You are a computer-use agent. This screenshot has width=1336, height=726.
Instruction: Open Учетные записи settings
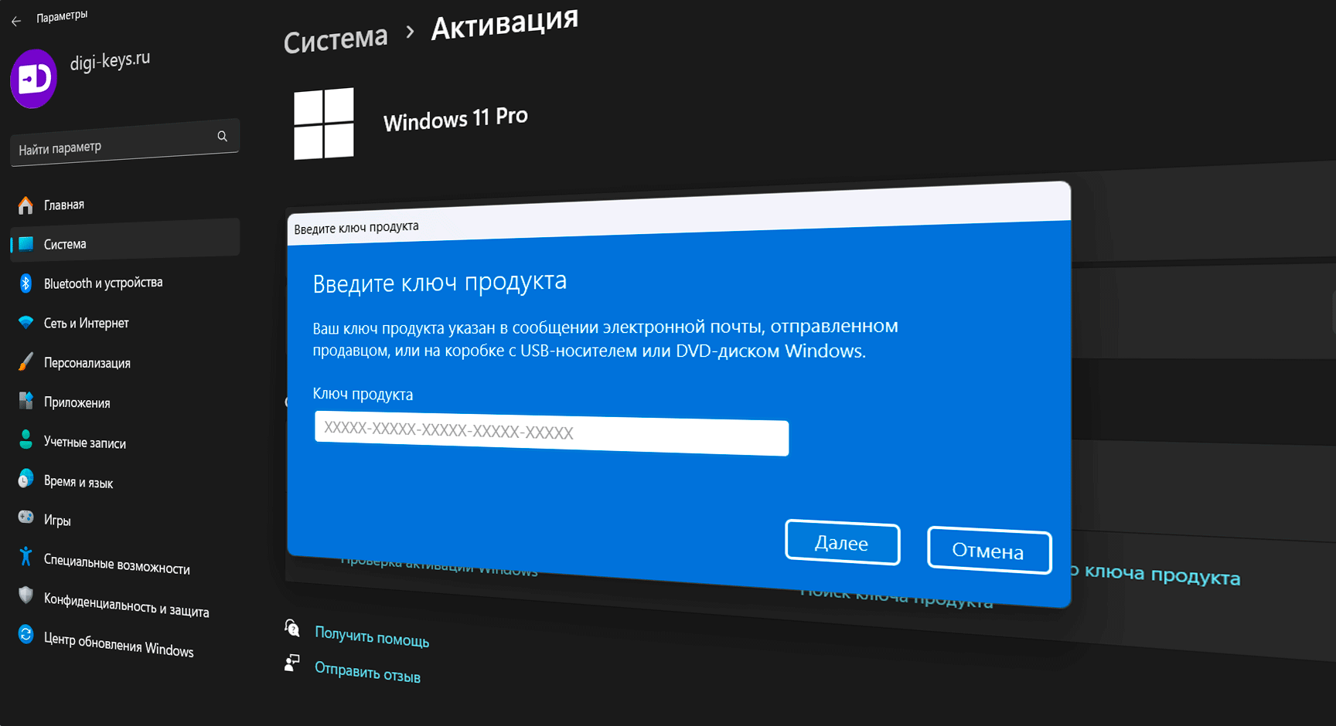86,442
